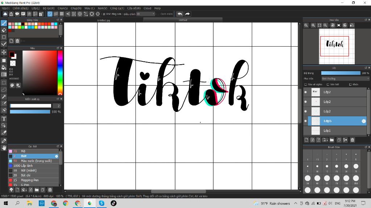Undo the last action

tap(180, 14)
